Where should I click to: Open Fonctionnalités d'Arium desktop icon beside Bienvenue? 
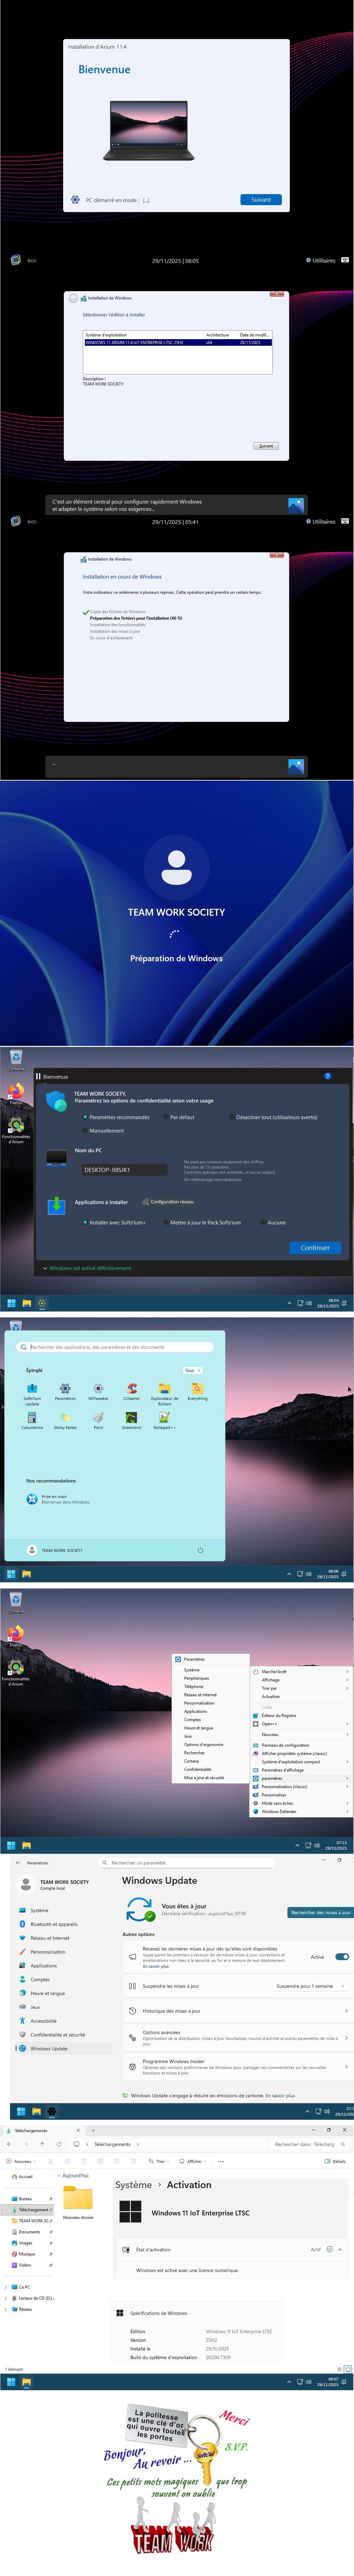click(x=16, y=1131)
